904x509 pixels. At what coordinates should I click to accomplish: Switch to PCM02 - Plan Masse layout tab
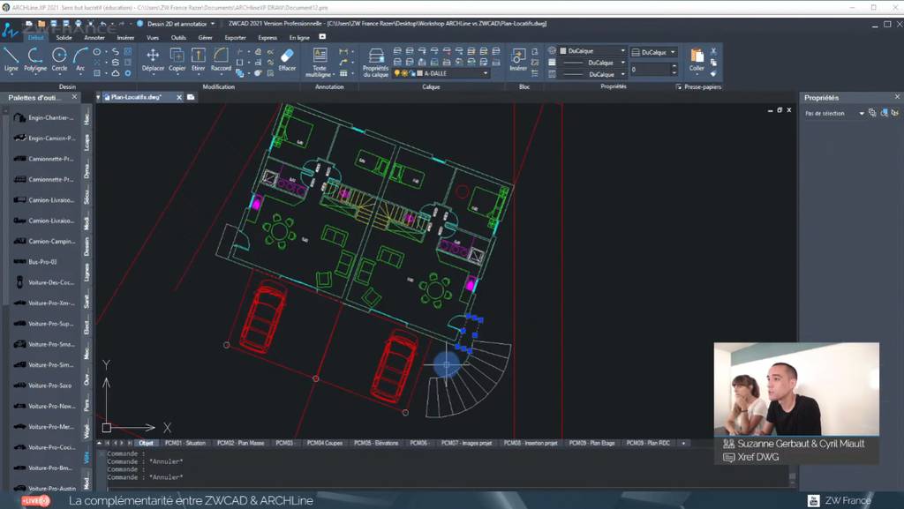tap(240, 443)
